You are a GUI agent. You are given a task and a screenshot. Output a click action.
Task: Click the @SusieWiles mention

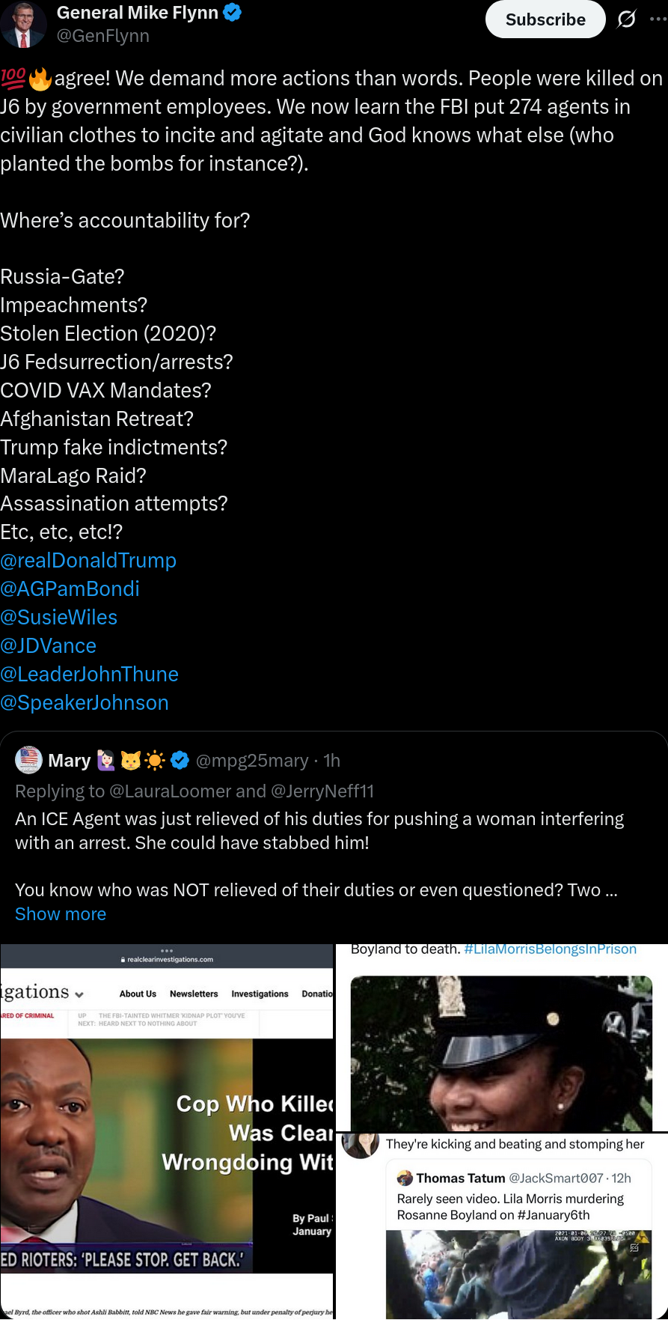click(x=59, y=618)
